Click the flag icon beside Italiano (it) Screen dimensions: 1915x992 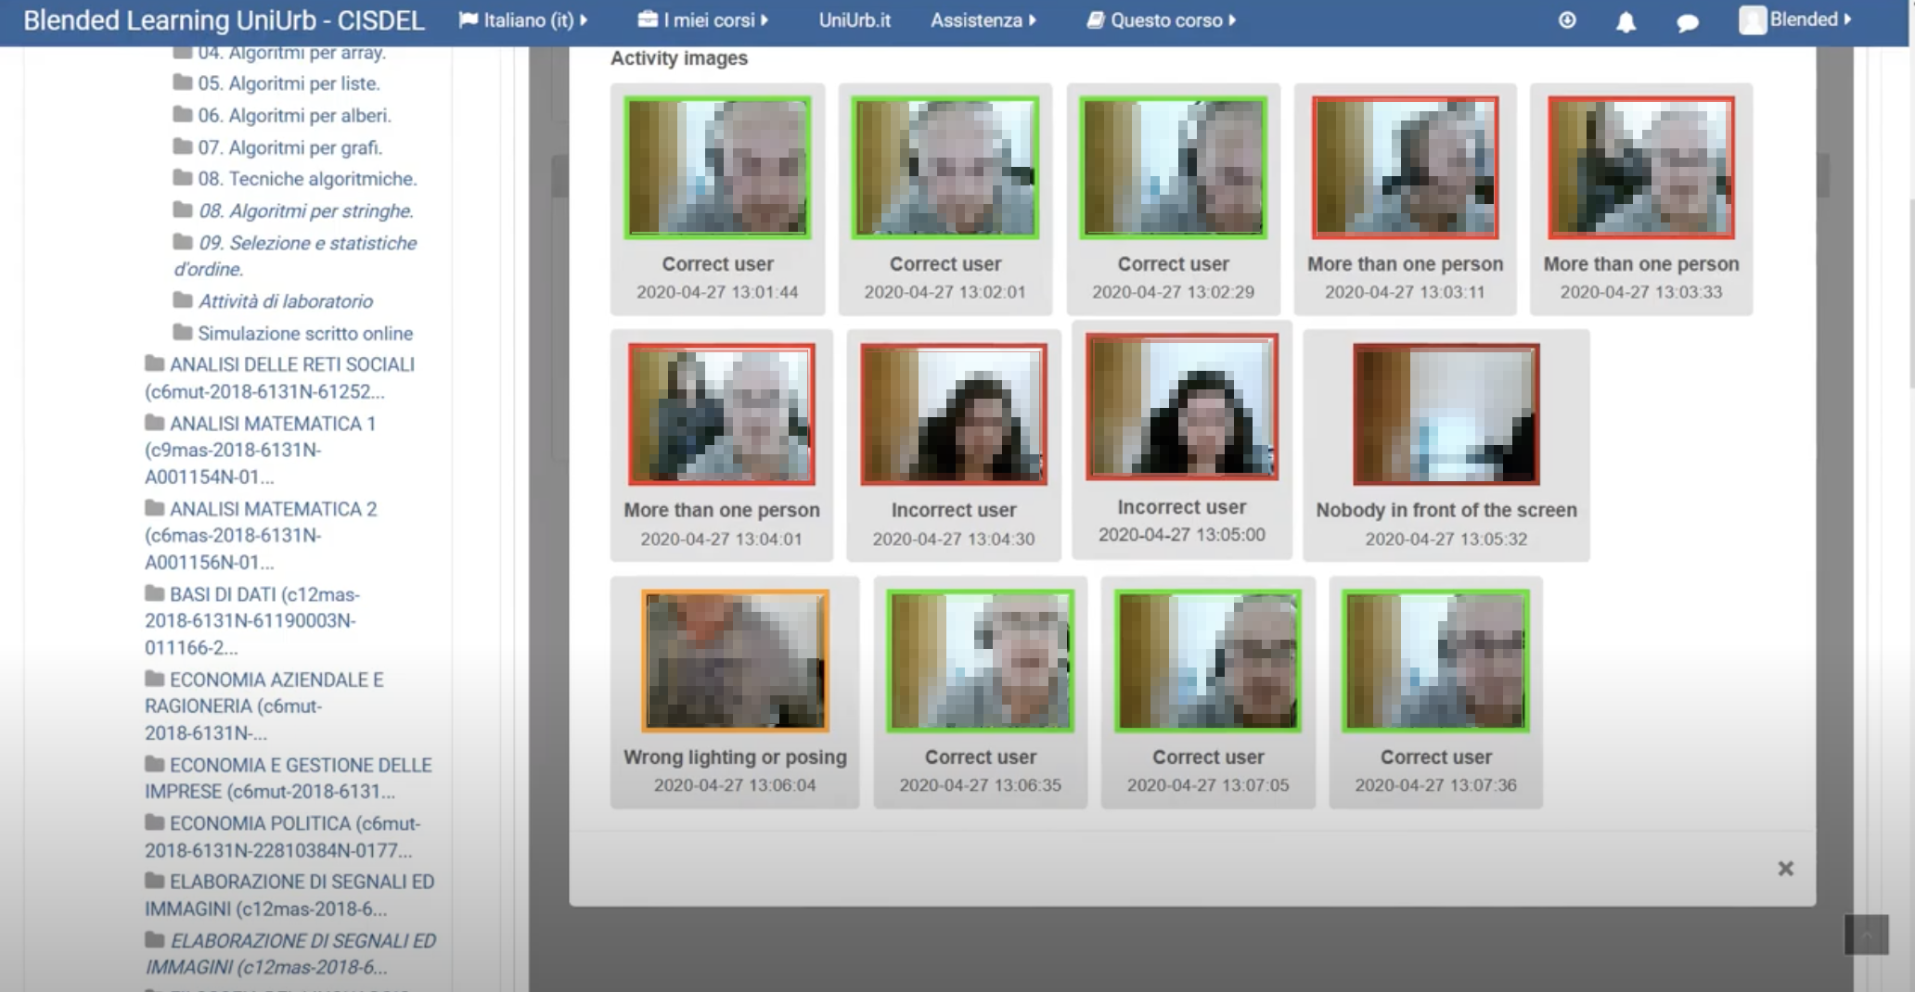coord(469,19)
